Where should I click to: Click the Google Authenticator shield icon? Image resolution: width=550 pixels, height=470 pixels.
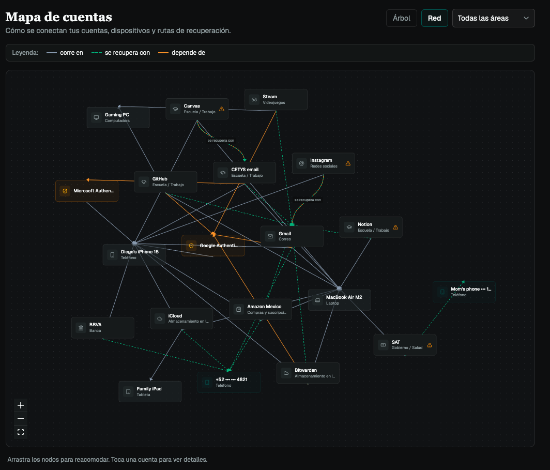pyautogui.click(x=191, y=246)
